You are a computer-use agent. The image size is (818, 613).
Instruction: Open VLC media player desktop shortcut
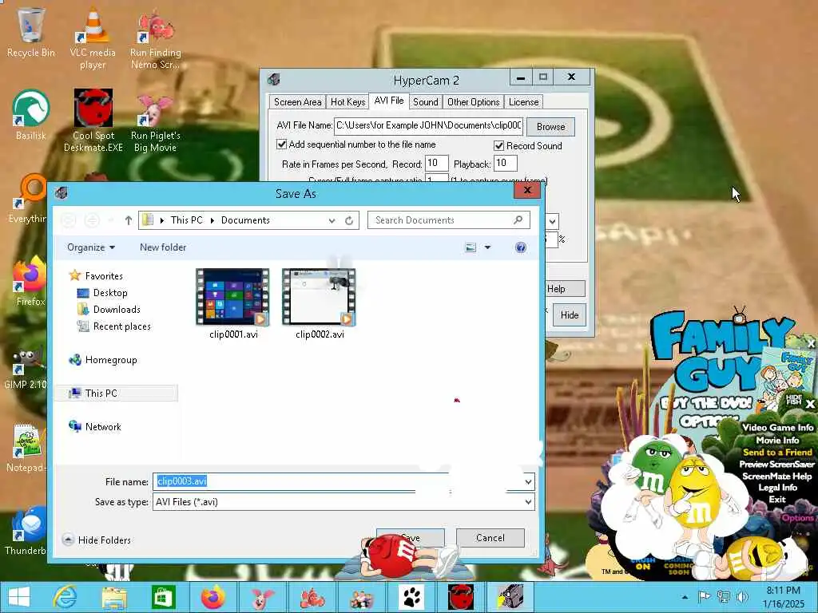[x=93, y=37]
